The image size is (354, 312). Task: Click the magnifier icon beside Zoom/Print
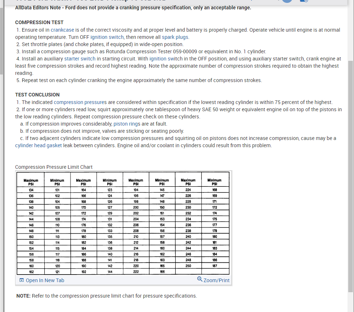pyautogui.click(x=200, y=279)
